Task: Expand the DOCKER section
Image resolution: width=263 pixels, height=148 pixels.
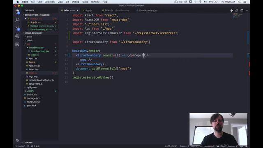Action: click(28, 143)
